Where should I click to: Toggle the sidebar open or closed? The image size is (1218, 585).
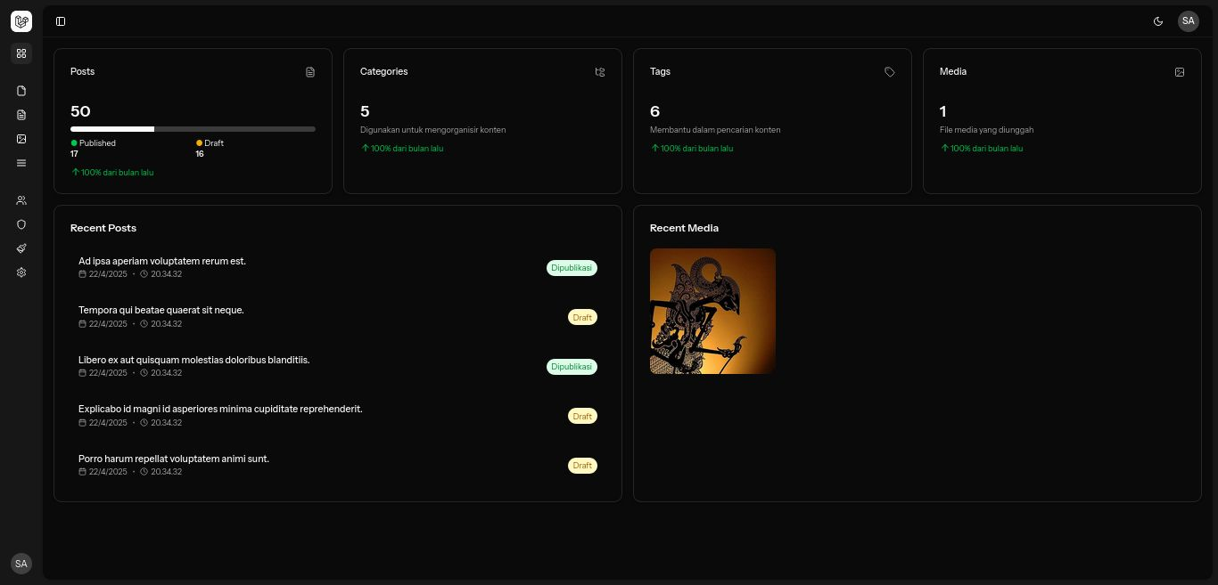[61, 21]
